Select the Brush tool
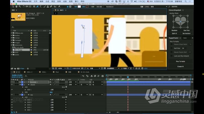Viewport: 204px width, 114px height. [45, 7]
